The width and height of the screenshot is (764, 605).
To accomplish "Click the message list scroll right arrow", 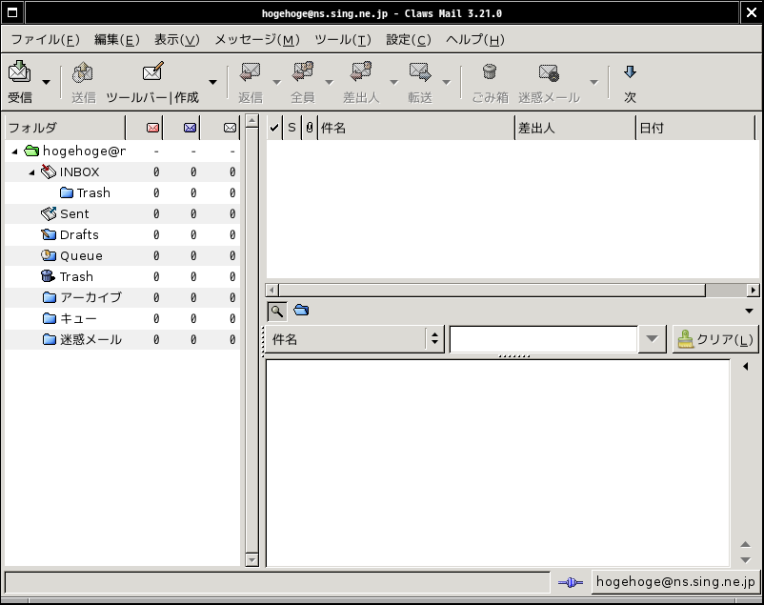I will tap(754, 291).
